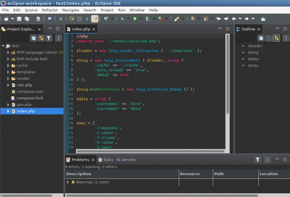Open the External Tools dropdown arrow

(x=167, y=19)
